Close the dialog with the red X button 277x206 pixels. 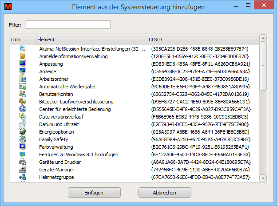264,5
